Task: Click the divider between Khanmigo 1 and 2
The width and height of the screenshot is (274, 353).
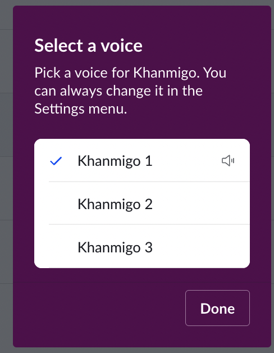Action: click(x=149, y=182)
